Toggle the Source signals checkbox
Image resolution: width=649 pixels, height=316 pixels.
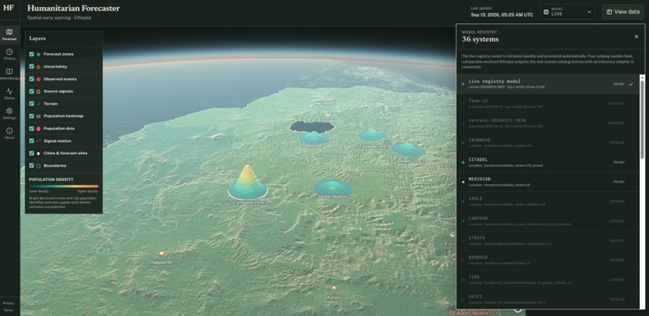click(31, 92)
